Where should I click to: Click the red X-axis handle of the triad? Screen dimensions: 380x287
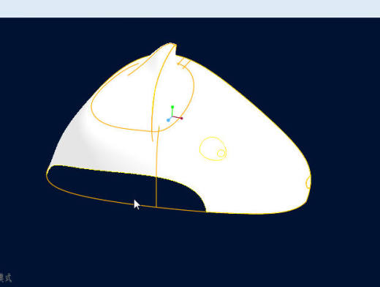pyautogui.click(x=181, y=119)
